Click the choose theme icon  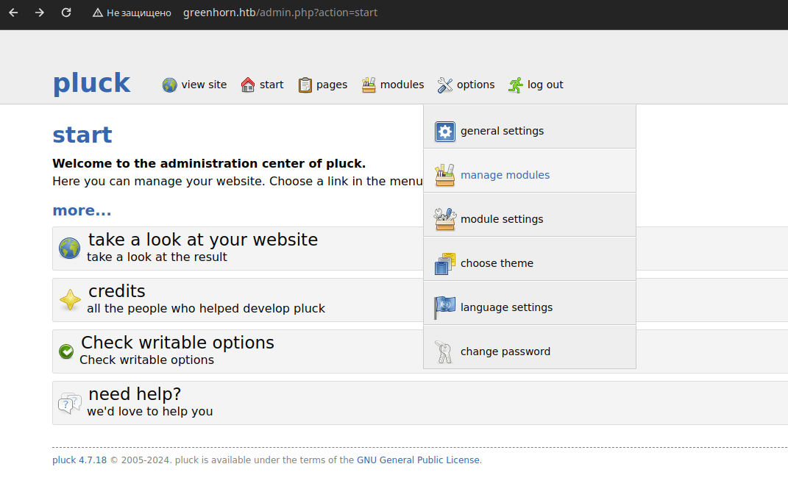444,263
